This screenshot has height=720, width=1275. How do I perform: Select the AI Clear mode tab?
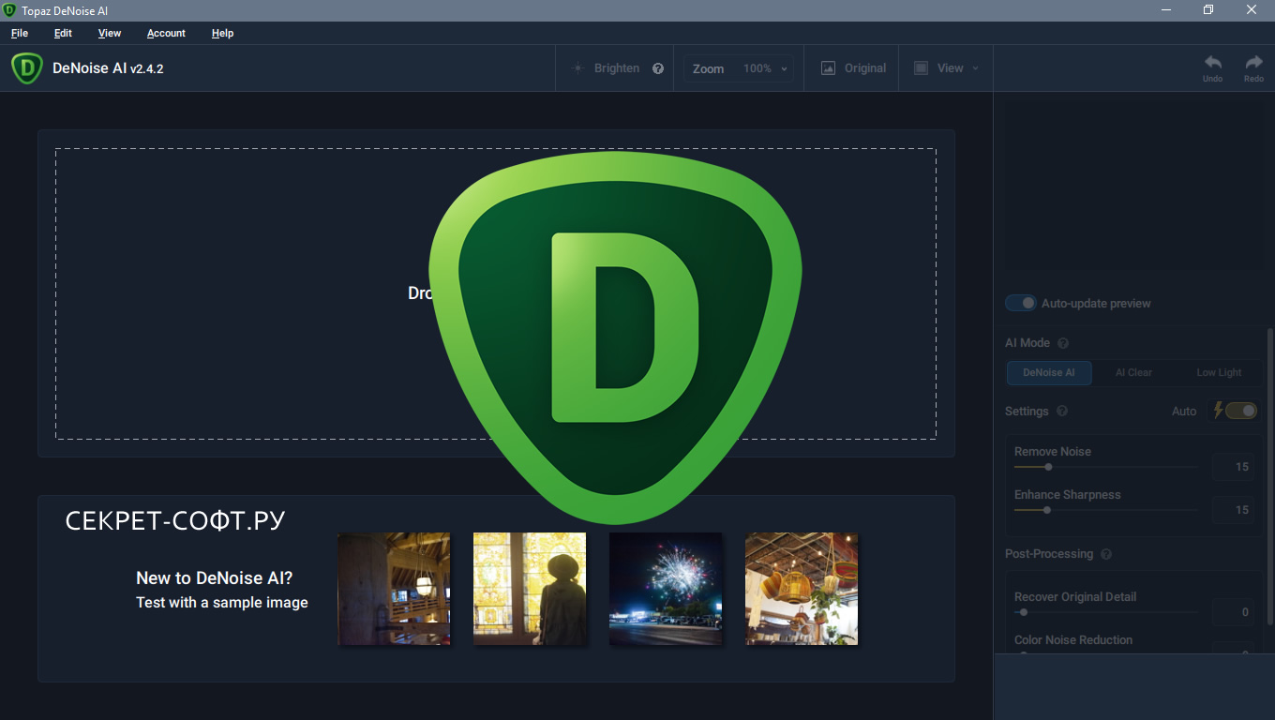(x=1133, y=372)
